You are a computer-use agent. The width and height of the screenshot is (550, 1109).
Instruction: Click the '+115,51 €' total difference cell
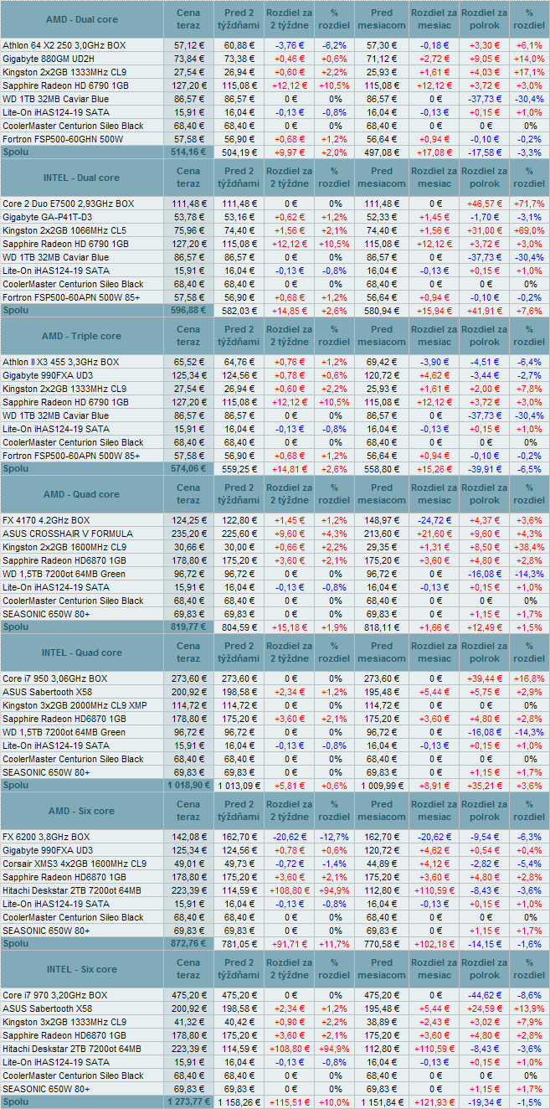290,1102
